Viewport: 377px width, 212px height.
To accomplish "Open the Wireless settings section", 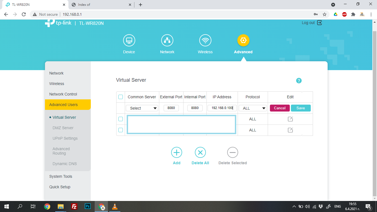I will (205, 44).
